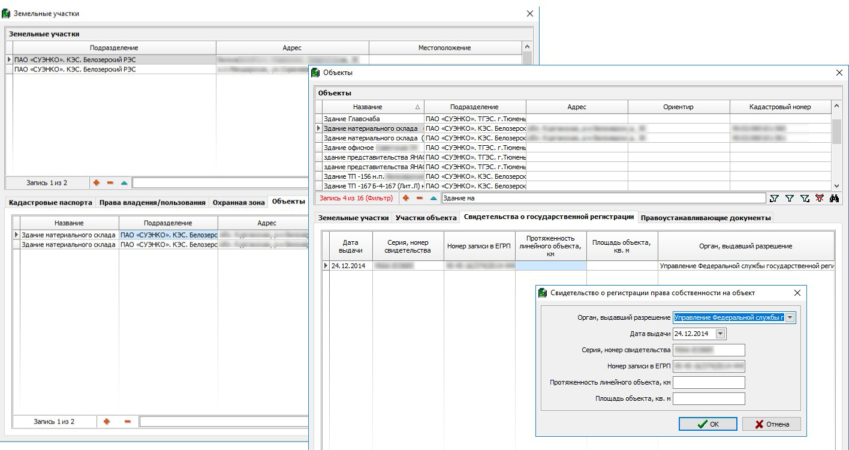Switch to Кадастровые паспорта tab
The image size is (849, 450).
[x=50, y=202]
